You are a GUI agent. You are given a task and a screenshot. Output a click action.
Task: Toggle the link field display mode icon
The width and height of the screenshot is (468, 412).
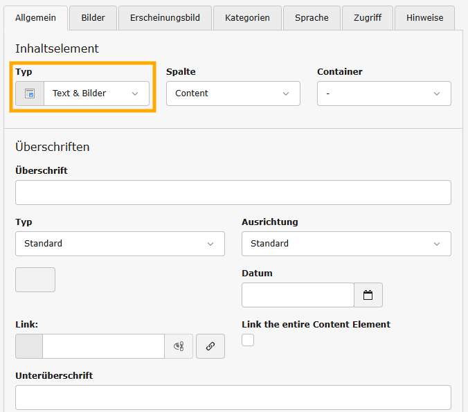179,346
